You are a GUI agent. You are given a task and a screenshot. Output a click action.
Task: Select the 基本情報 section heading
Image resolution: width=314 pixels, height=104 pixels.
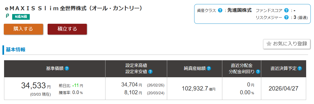click(x=15, y=50)
